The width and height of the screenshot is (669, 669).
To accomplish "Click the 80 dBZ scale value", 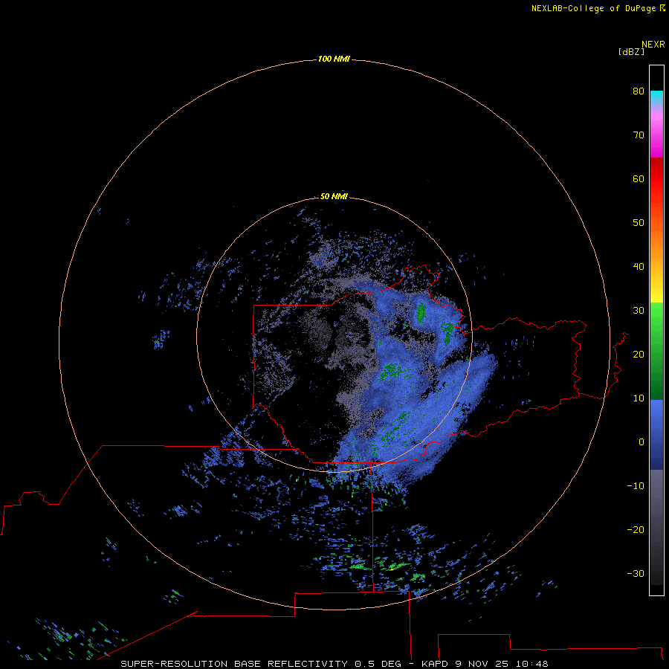I will pyautogui.click(x=639, y=91).
